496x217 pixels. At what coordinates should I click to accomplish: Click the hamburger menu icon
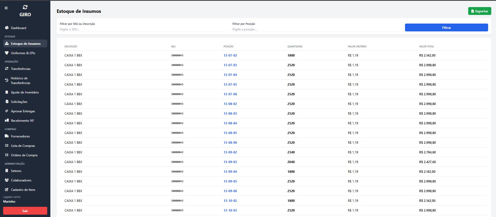pyautogui.click(x=6, y=8)
